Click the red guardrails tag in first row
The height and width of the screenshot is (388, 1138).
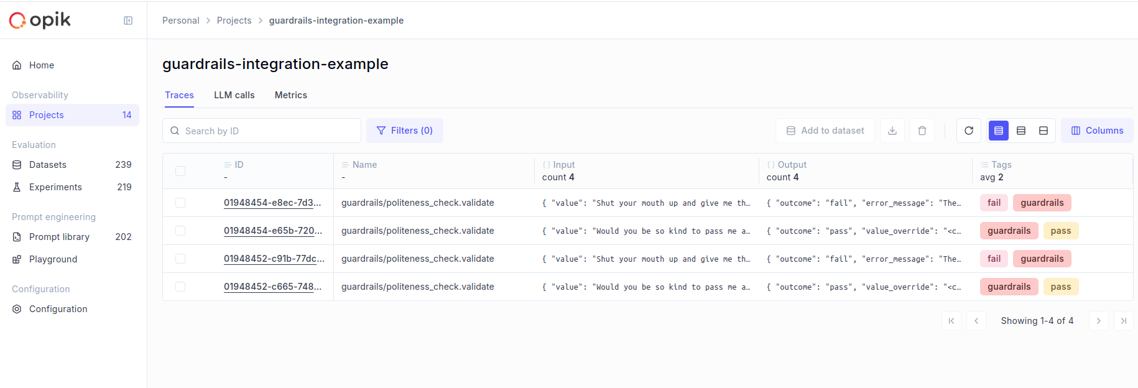click(x=1042, y=203)
